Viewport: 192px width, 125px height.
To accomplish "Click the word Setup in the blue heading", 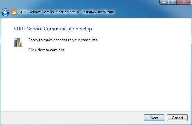I will (x=86, y=29).
